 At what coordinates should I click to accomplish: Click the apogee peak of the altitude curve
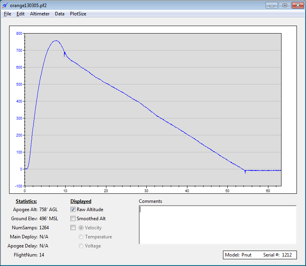[x=56, y=41]
